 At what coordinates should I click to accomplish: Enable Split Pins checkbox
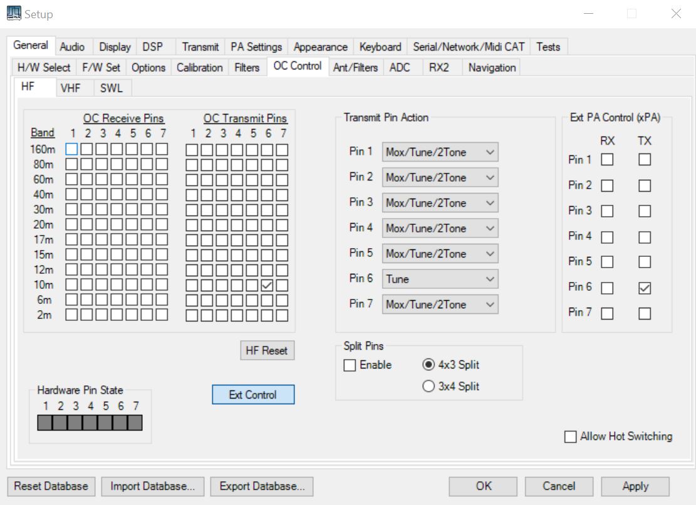(x=350, y=365)
